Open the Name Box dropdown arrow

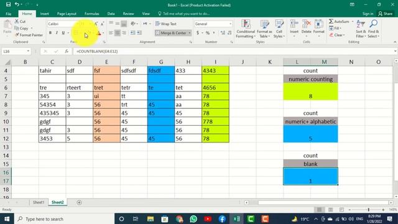tap(28, 51)
